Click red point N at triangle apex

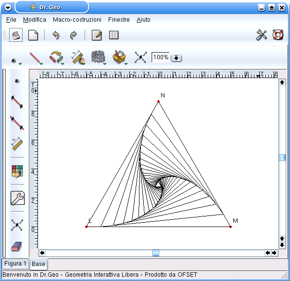coord(159,101)
